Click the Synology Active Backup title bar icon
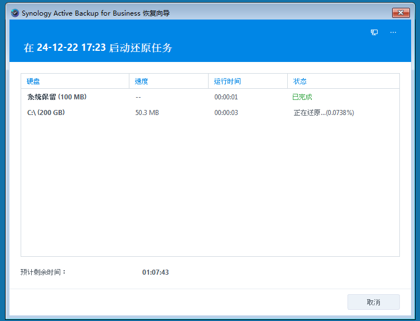The width and height of the screenshot is (420, 321). coord(15,13)
